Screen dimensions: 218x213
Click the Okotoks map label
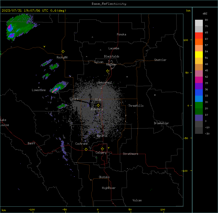tap(104, 177)
